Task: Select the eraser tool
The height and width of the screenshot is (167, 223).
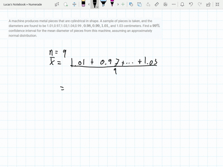Action: pos(83,4)
